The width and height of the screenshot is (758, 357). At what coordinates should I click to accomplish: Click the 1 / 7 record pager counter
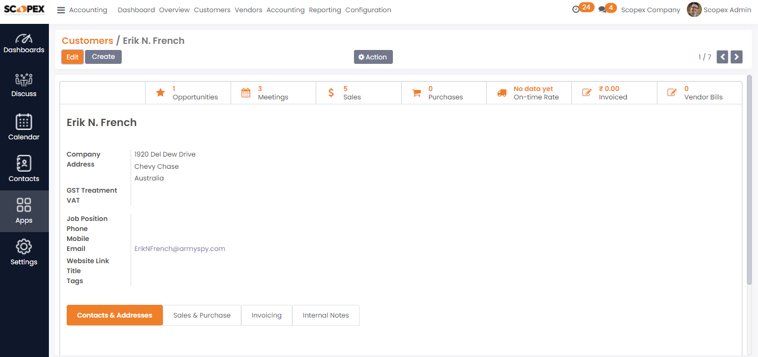pos(705,57)
